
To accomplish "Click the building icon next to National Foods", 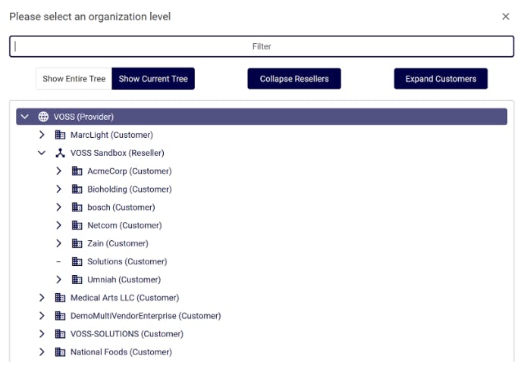I will [x=61, y=352].
